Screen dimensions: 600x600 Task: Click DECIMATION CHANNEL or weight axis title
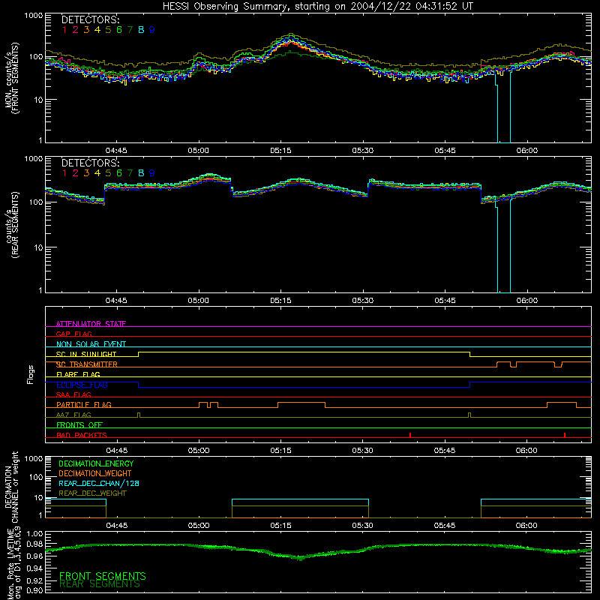coord(11,487)
